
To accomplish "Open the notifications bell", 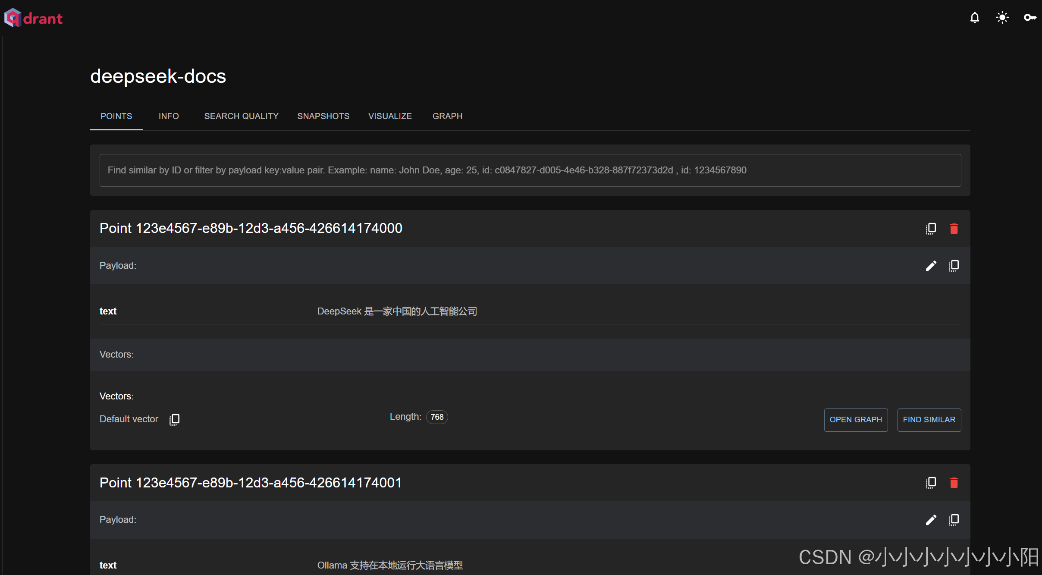I will [x=975, y=18].
